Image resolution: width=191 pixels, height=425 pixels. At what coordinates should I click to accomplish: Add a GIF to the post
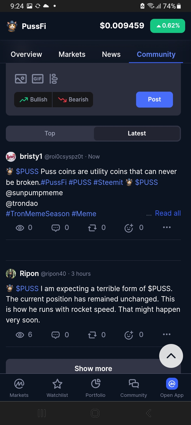click(x=38, y=79)
